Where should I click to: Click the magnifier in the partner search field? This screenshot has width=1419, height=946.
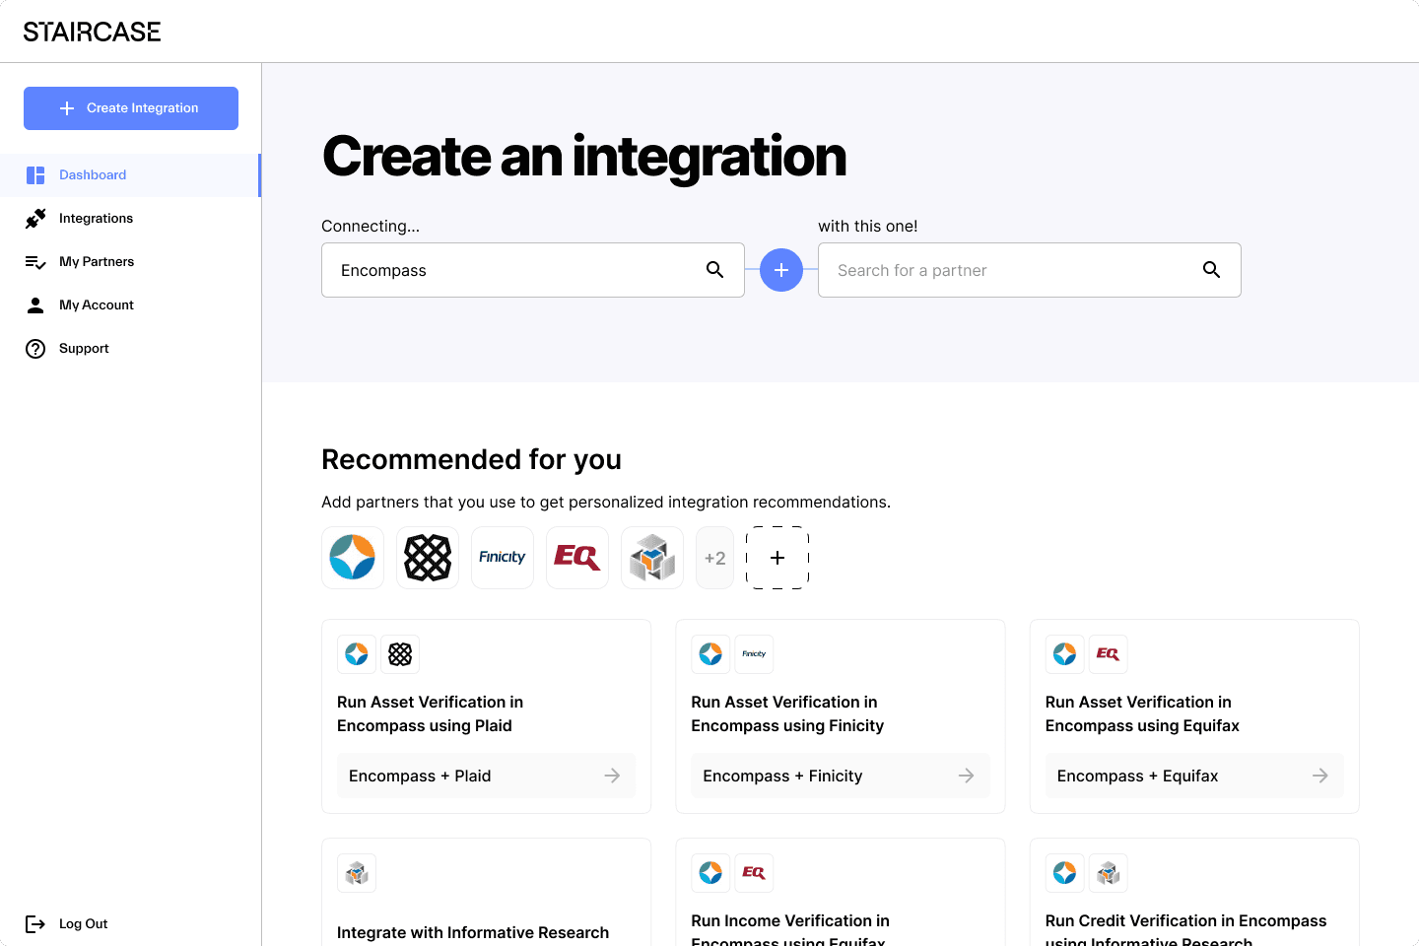tap(1212, 270)
